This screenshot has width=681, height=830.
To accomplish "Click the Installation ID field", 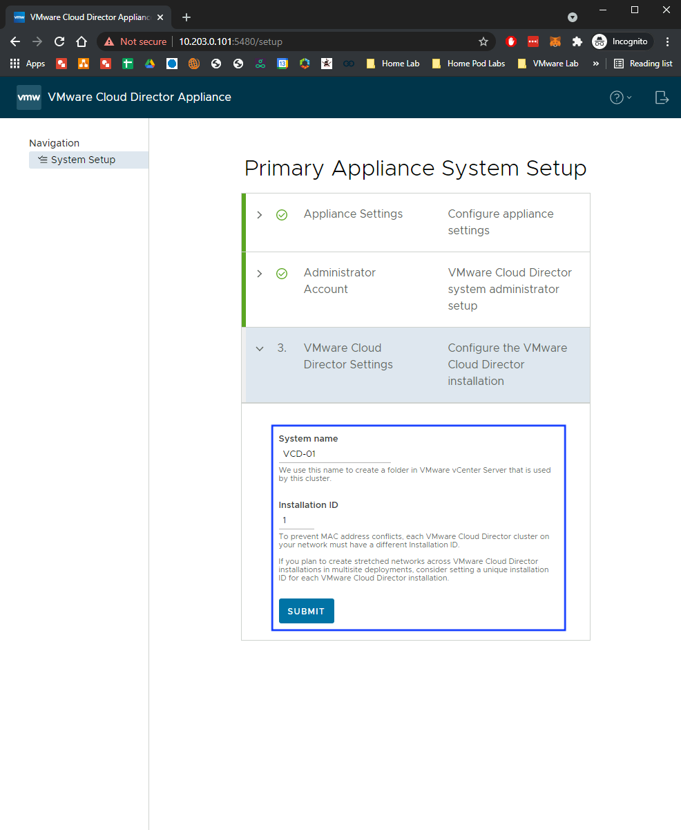I will click(x=296, y=520).
